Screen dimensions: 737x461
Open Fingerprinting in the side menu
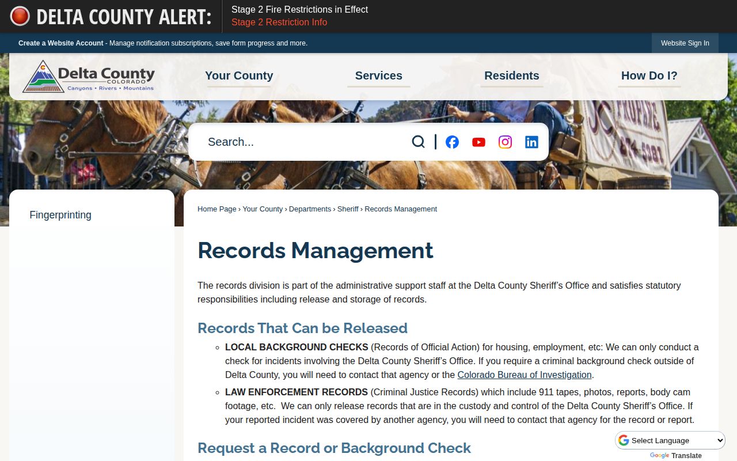pos(60,215)
